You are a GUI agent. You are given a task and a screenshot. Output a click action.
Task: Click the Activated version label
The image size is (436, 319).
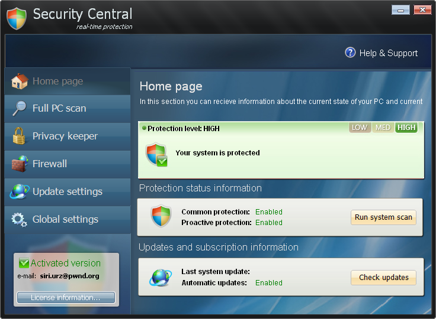(66, 263)
